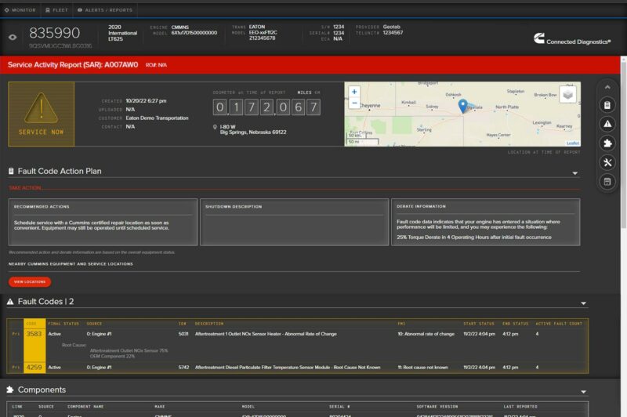Collapse the Components section
Image resolution: width=627 pixels, height=417 pixels.
coord(582,391)
